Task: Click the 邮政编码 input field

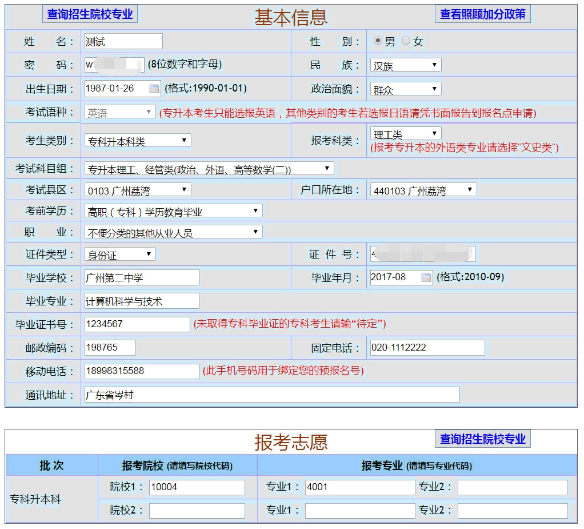Action: click(110, 348)
